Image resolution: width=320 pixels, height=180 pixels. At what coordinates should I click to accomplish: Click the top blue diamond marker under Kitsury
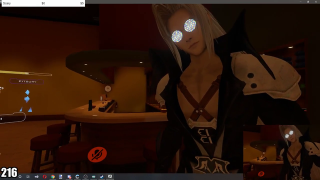(x=27, y=92)
